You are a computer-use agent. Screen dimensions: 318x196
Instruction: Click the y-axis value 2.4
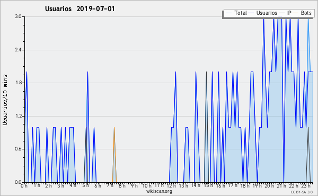(x=18, y=50)
